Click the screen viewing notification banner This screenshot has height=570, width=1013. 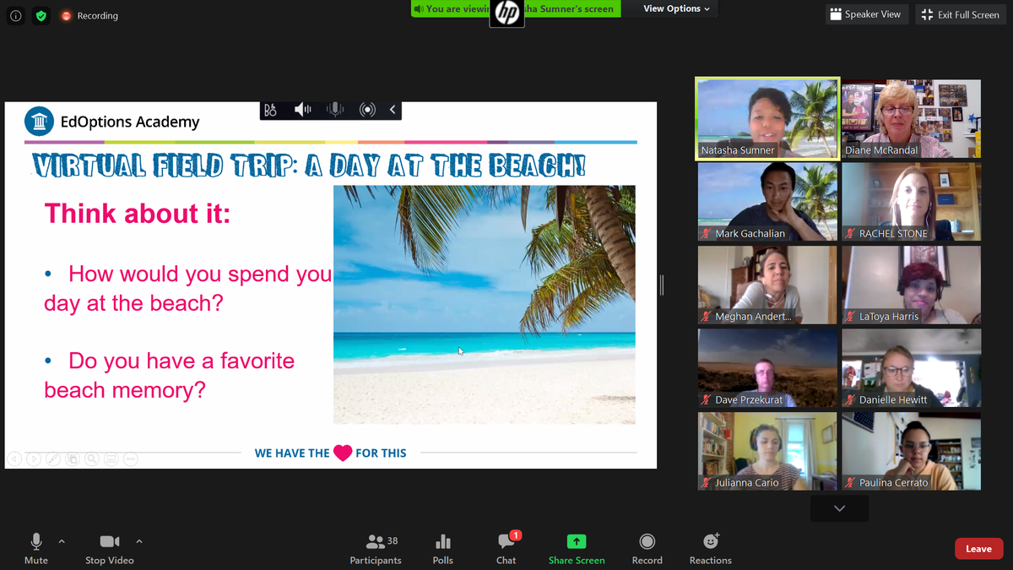click(516, 8)
